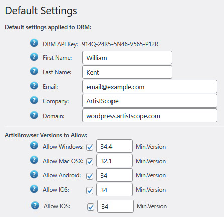The width and height of the screenshot is (224, 217).
Task: Select the Company field with ArtistScope
Action: point(150,101)
